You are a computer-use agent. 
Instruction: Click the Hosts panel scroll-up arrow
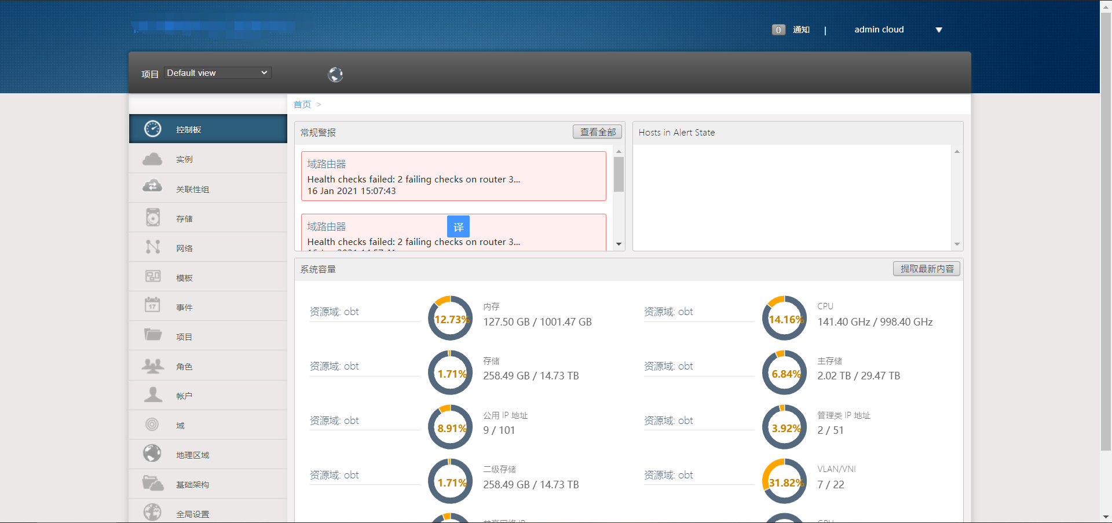957,152
